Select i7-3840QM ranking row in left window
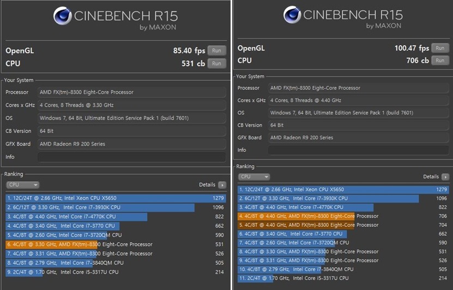Image resolution: width=453 pixels, height=290 pixels. 116,263
